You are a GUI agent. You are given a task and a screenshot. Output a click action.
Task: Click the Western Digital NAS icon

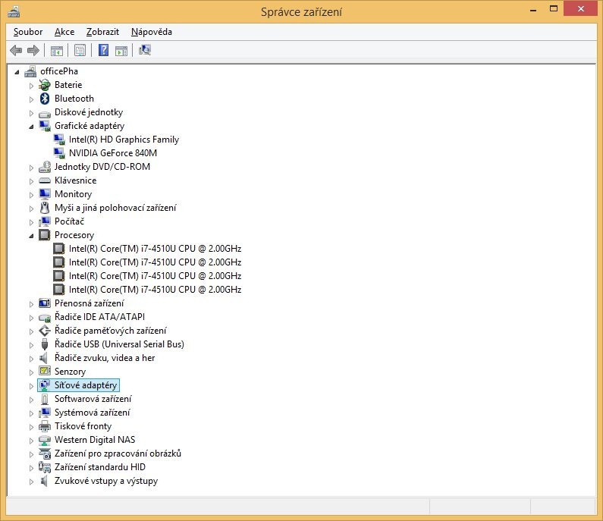tap(45, 441)
